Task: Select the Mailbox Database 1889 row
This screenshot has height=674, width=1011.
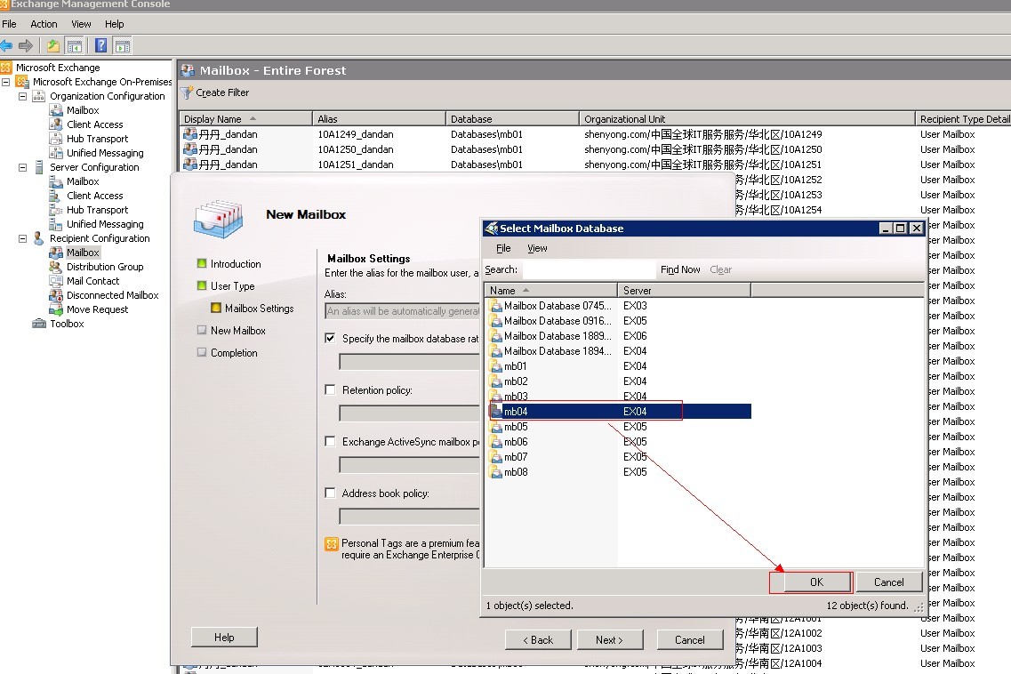Action: [x=620, y=335]
